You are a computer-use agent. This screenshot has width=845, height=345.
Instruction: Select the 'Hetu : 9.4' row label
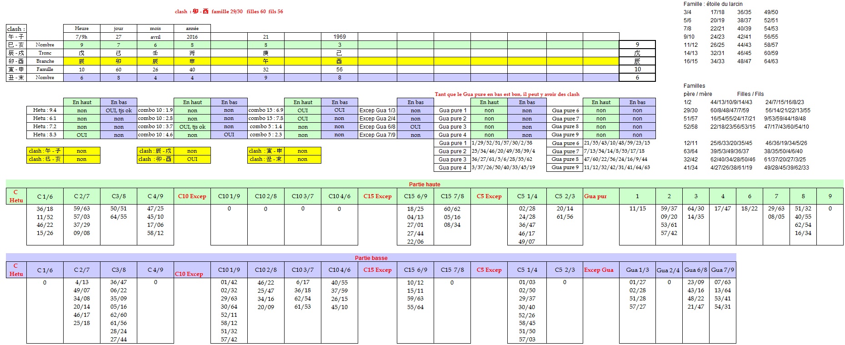coord(45,110)
